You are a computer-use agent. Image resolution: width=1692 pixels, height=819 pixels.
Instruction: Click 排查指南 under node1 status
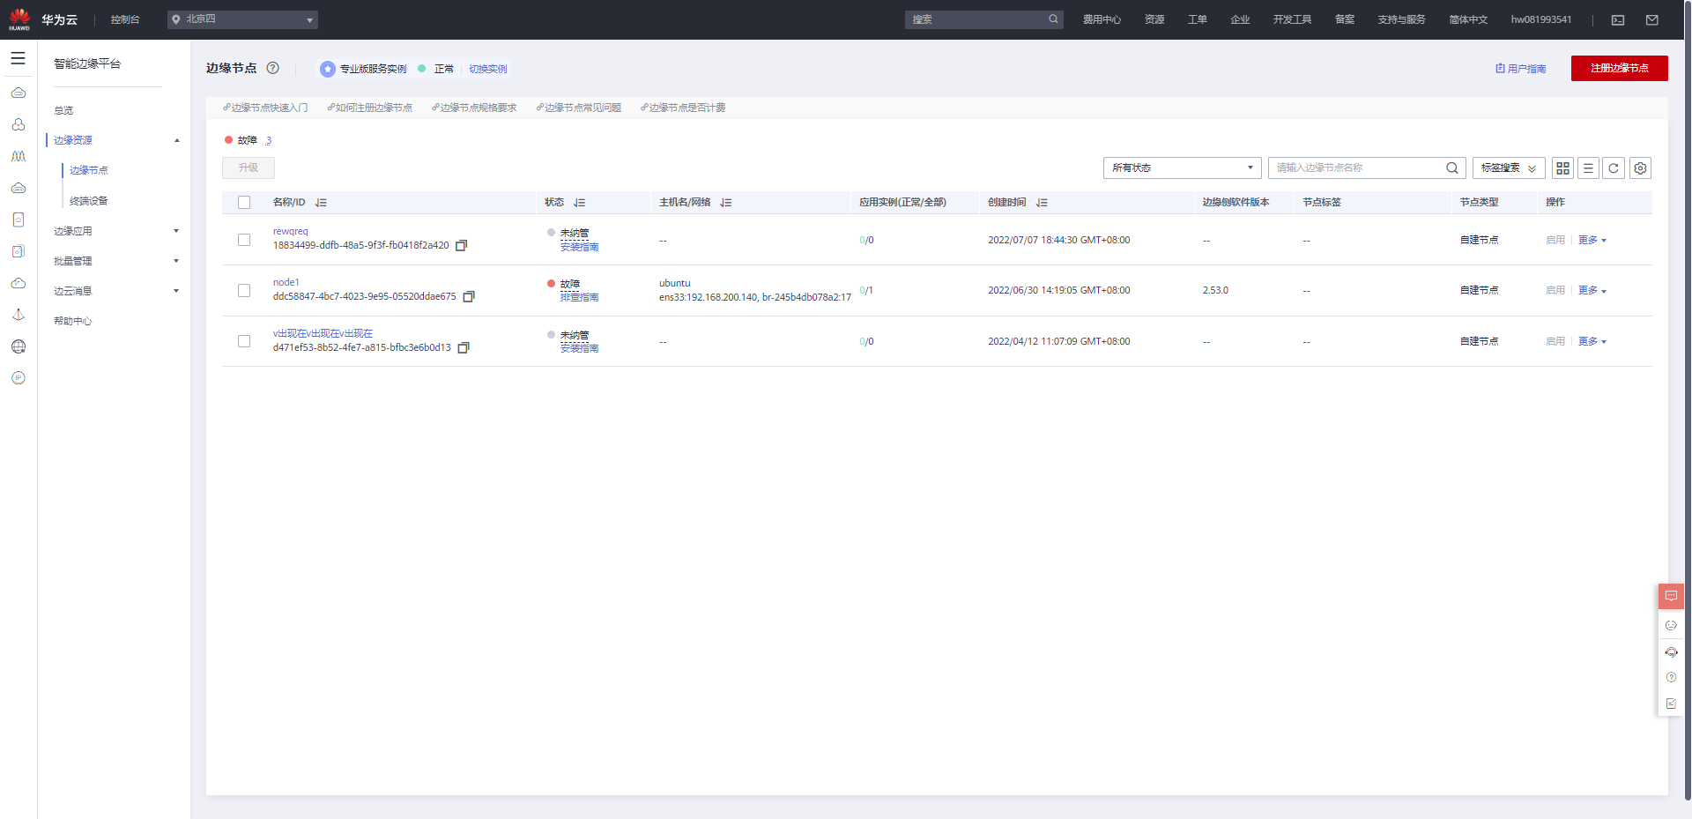[579, 297]
